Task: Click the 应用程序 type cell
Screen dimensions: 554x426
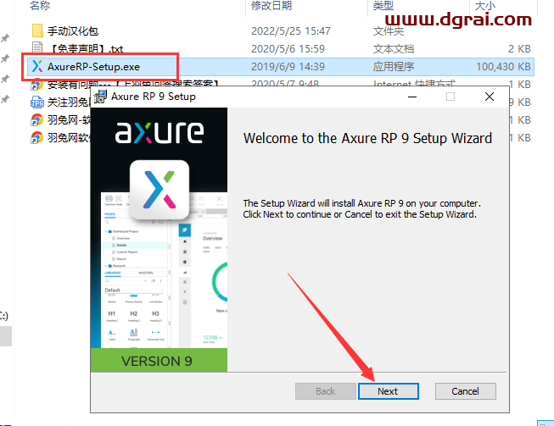Action: [394, 67]
